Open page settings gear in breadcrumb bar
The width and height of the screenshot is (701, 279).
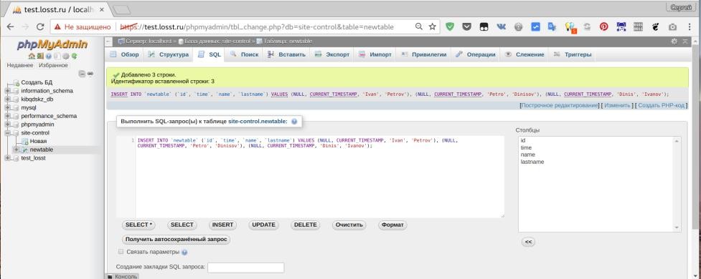[x=674, y=41]
